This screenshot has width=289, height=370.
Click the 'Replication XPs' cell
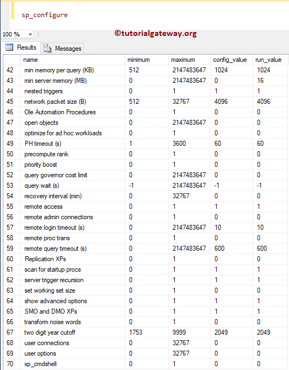click(73, 259)
